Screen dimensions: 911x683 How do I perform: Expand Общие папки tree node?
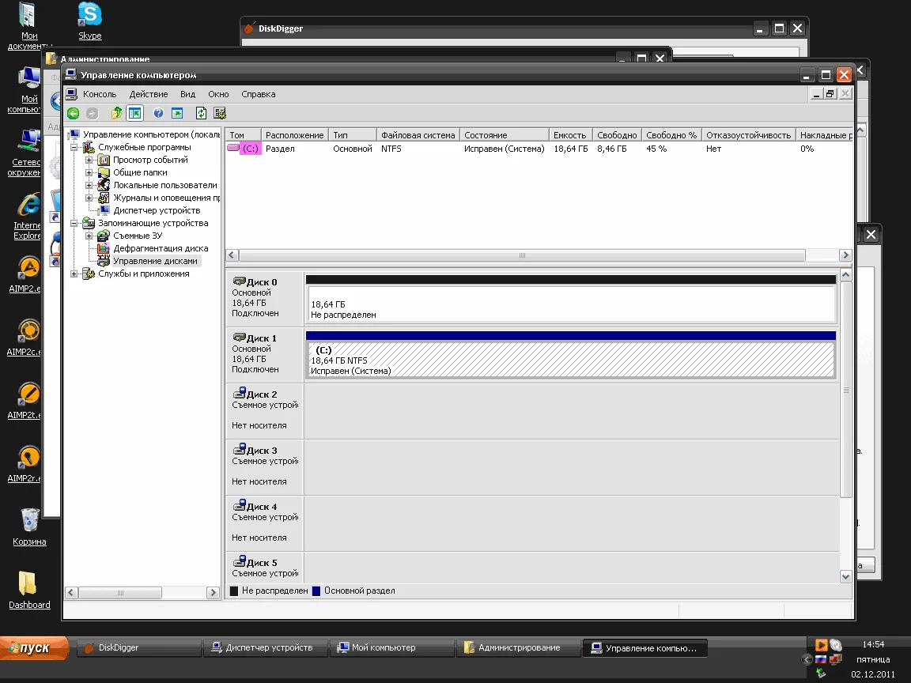[89, 172]
